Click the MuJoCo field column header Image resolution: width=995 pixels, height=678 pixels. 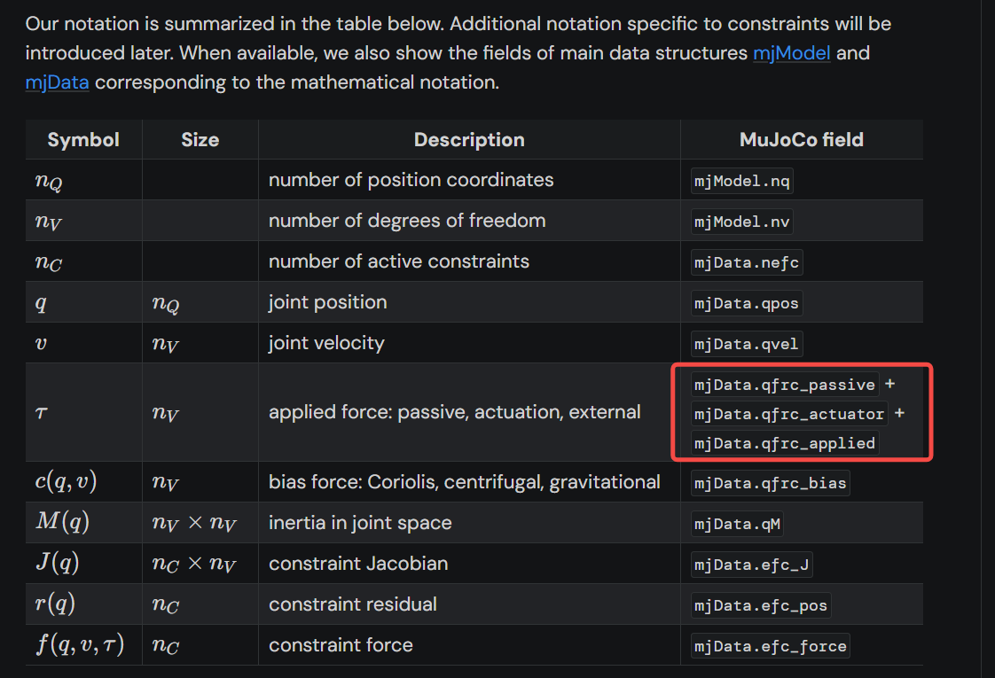pyautogui.click(x=801, y=140)
